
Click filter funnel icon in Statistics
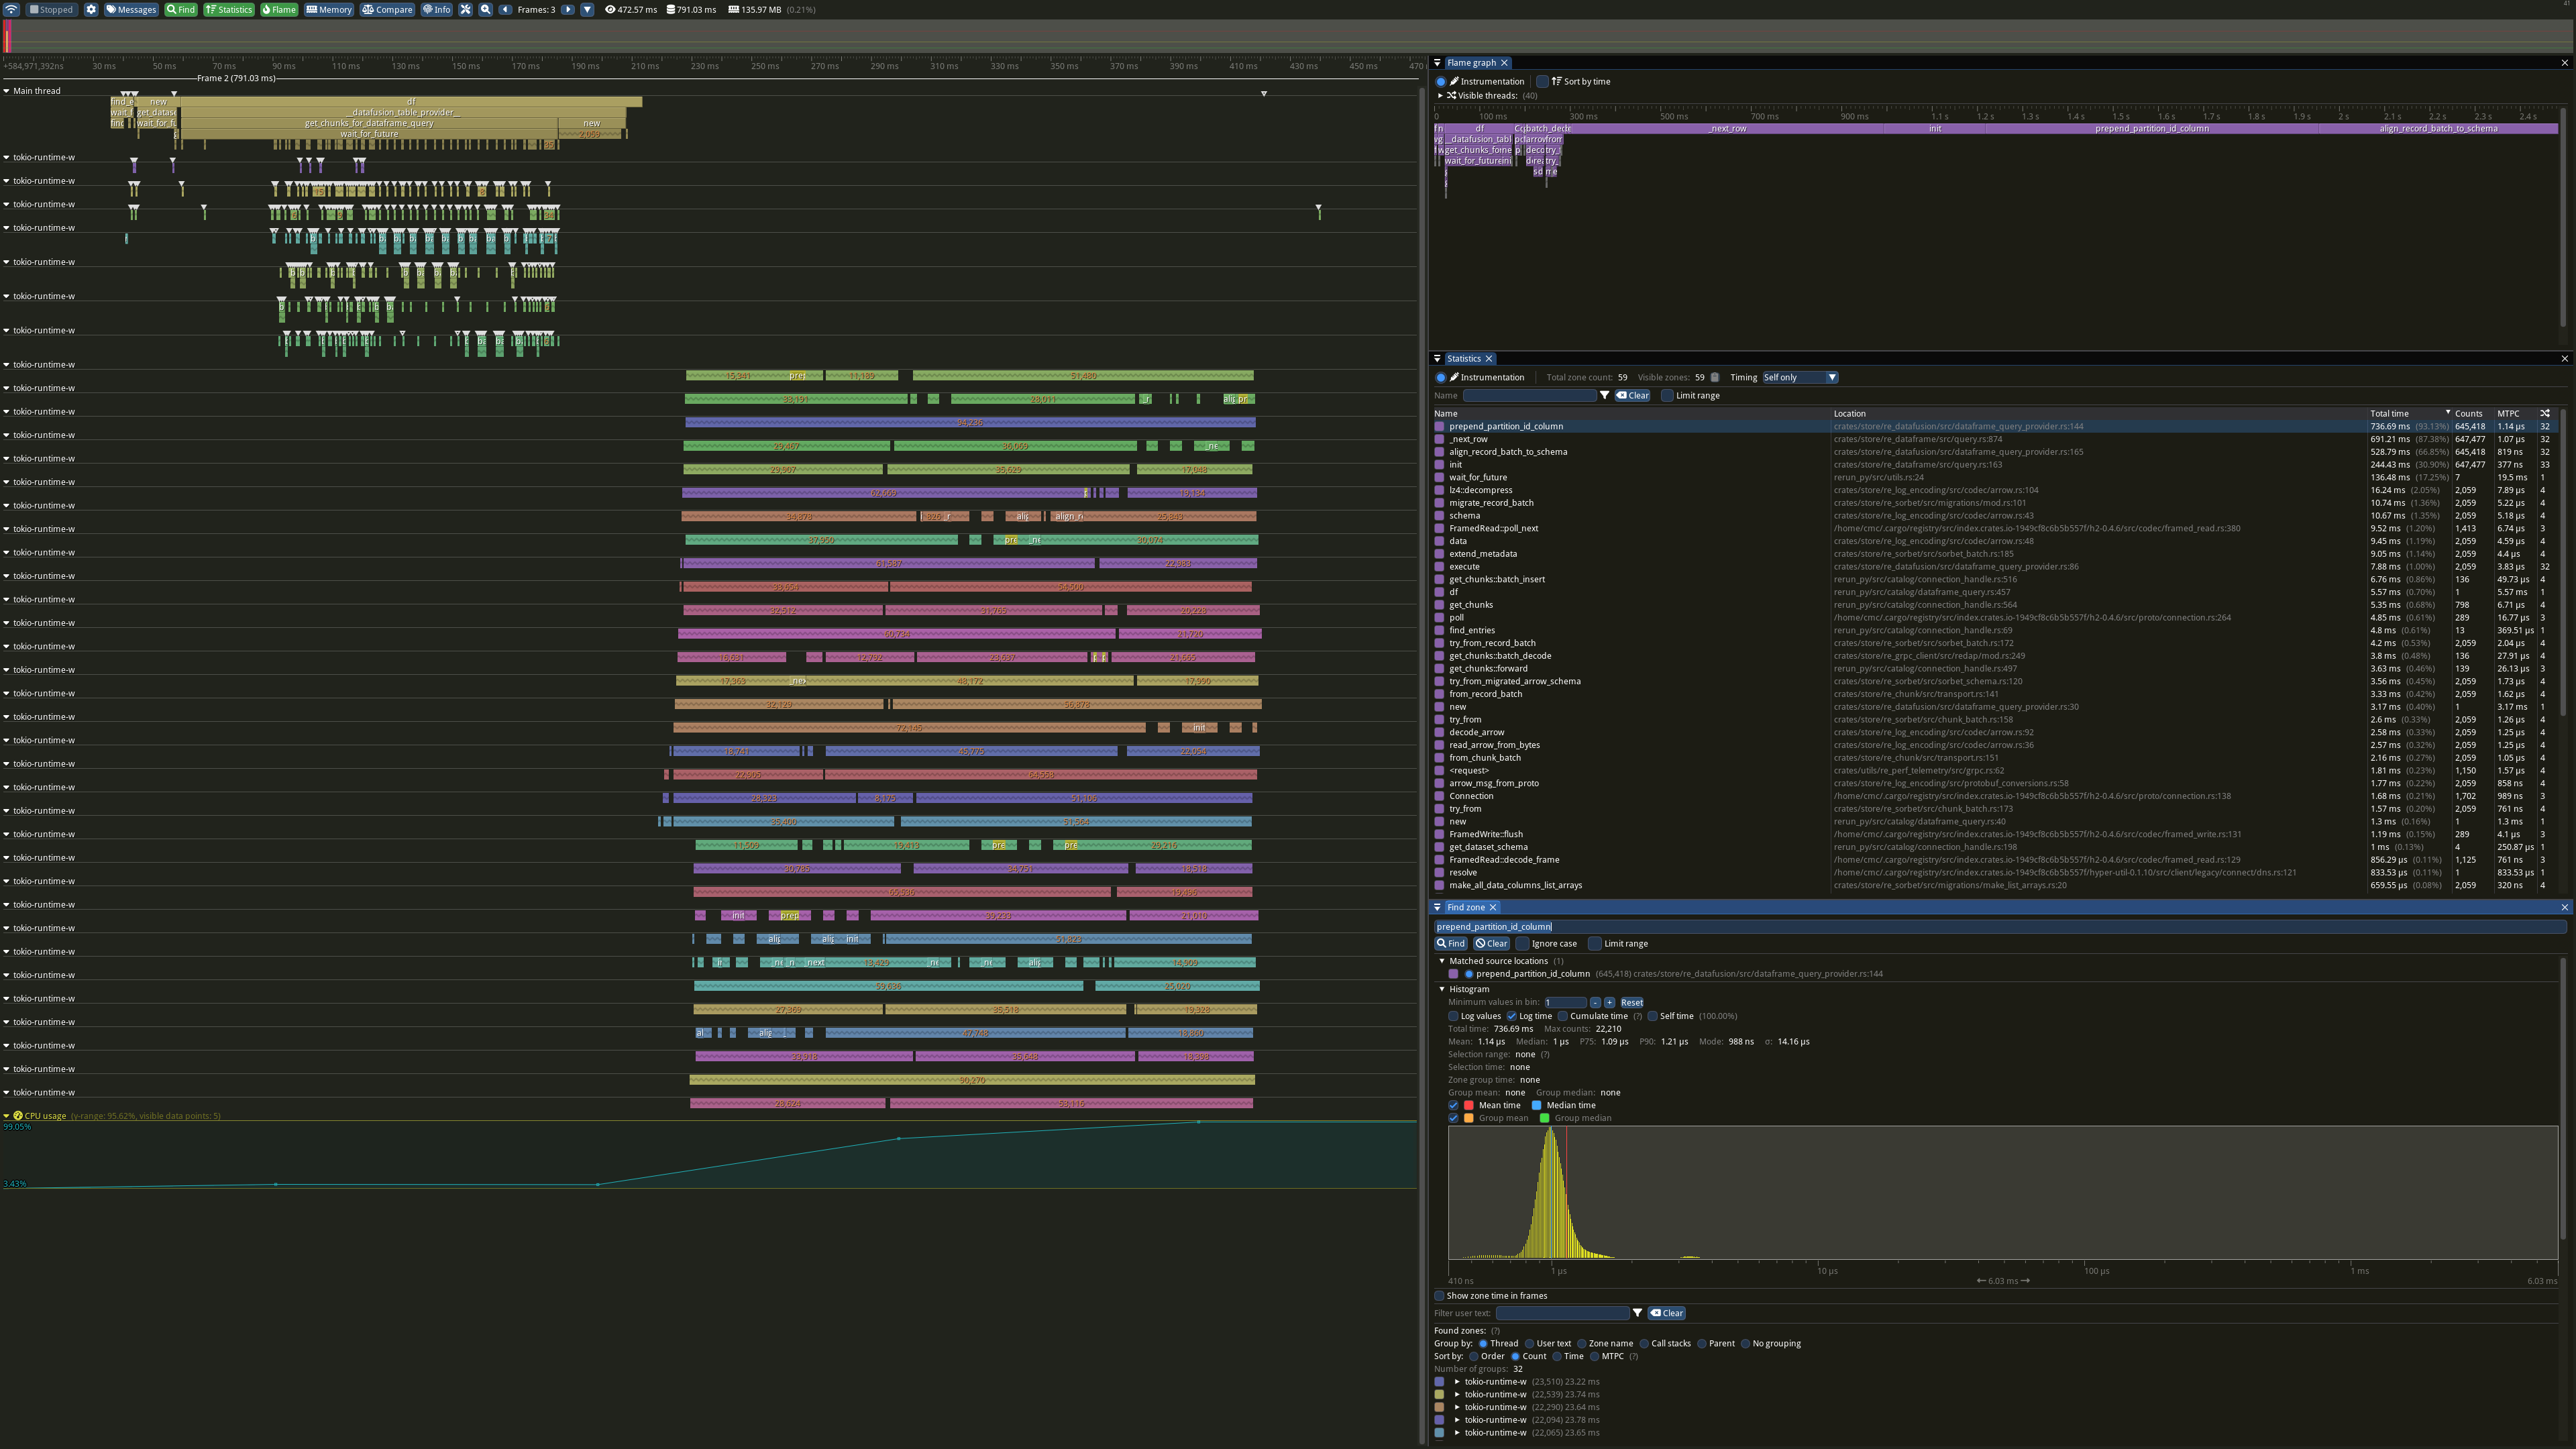click(1605, 395)
